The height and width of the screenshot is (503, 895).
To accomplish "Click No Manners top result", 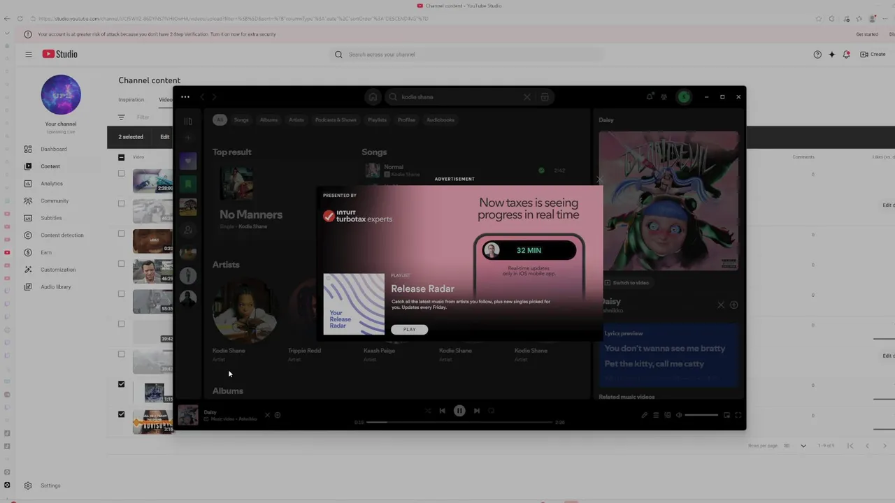I will point(250,215).
